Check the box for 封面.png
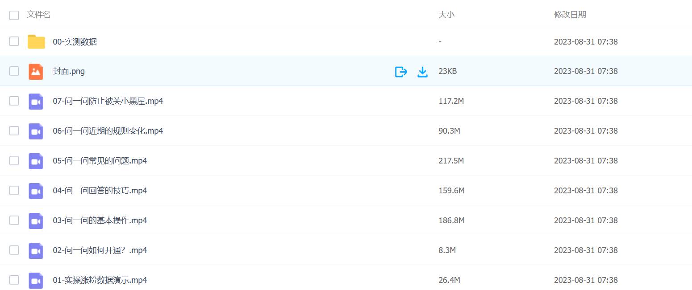The height and width of the screenshot is (290, 692). click(14, 71)
